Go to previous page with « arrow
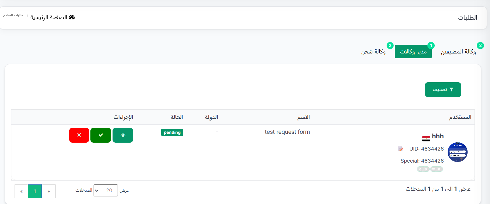This screenshot has width=490, height=204. point(48,191)
